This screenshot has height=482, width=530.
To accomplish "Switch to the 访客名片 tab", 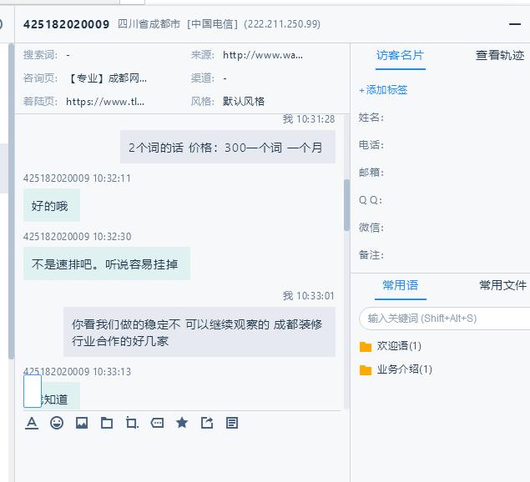I will click(x=400, y=56).
